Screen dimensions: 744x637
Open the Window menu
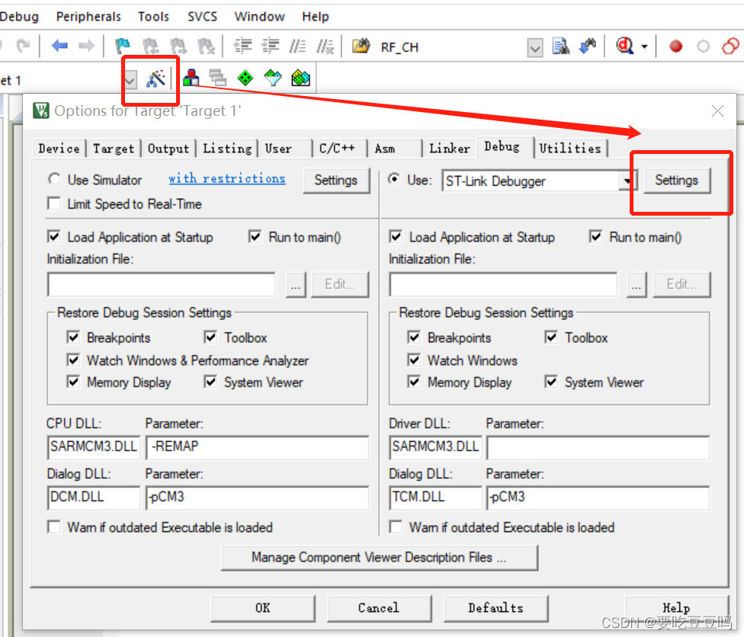coord(259,17)
